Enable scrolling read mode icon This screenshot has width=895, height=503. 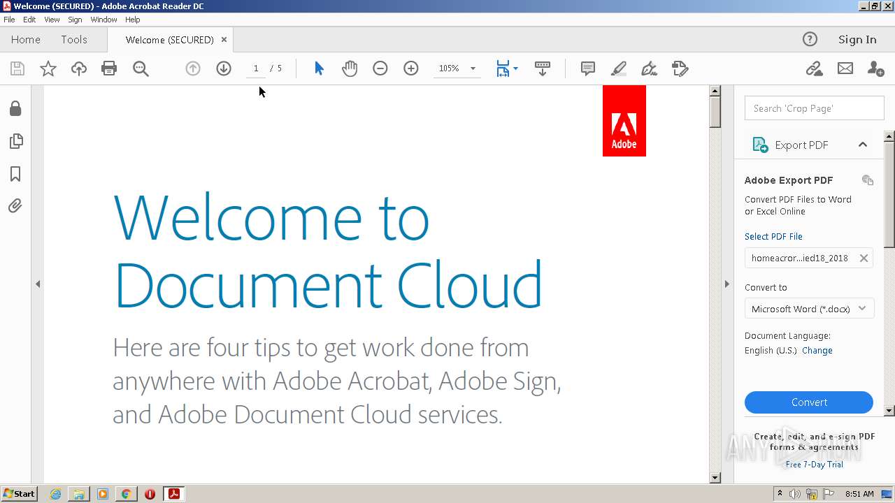pyautogui.click(x=543, y=68)
